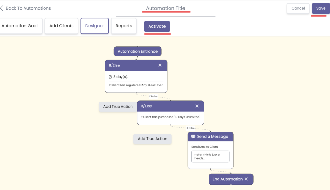330x190 pixels.
Task: Select the Automation Entrance node
Action: click(x=138, y=51)
